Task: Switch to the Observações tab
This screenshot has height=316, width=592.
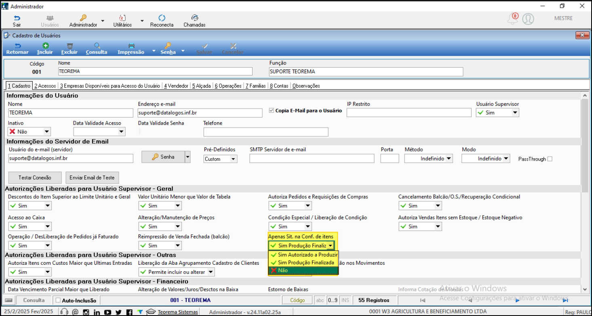Action: 306,86
